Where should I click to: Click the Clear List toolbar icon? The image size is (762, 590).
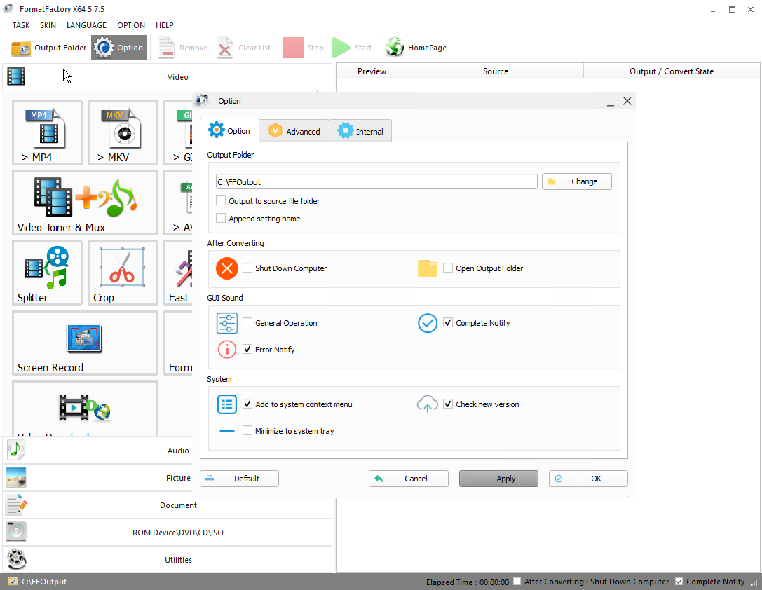(224, 48)
